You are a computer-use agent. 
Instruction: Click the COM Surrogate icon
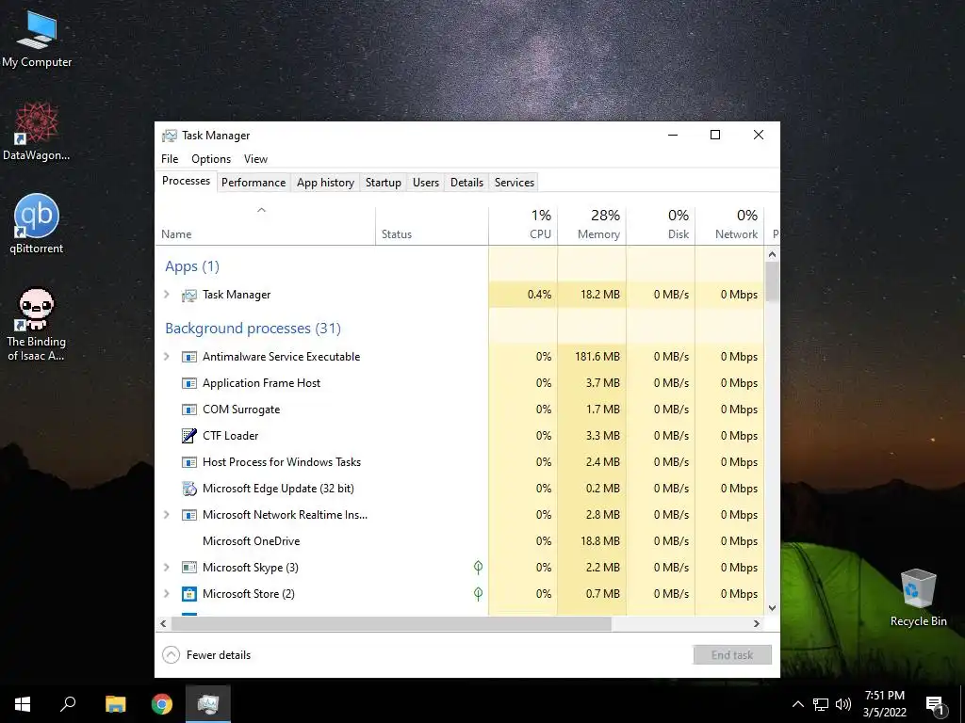pos(188,410)
